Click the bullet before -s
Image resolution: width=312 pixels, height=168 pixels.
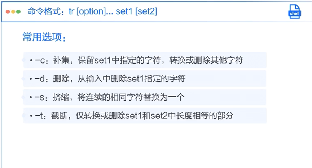(31, 97)
